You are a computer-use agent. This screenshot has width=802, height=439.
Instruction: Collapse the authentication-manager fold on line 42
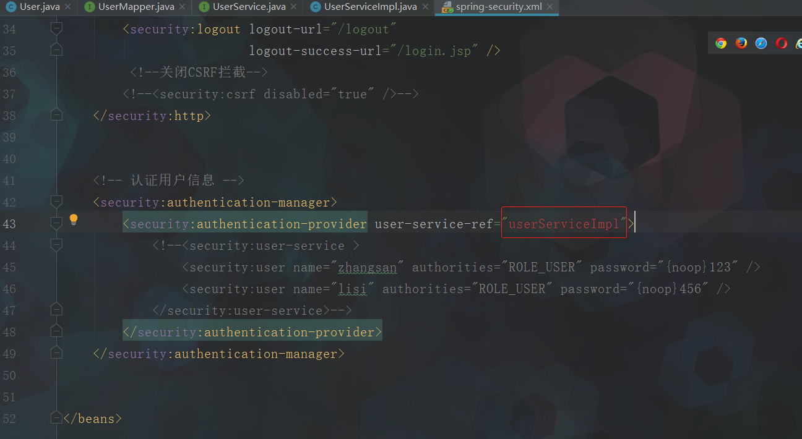pos(56,202)
